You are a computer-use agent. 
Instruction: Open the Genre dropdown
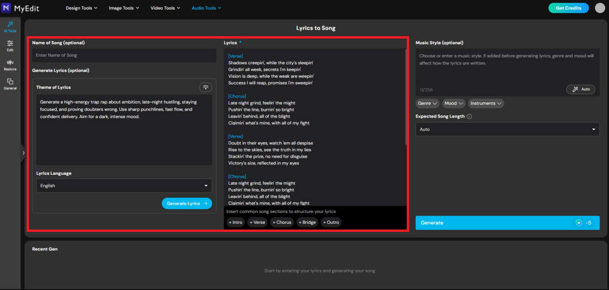427,103
